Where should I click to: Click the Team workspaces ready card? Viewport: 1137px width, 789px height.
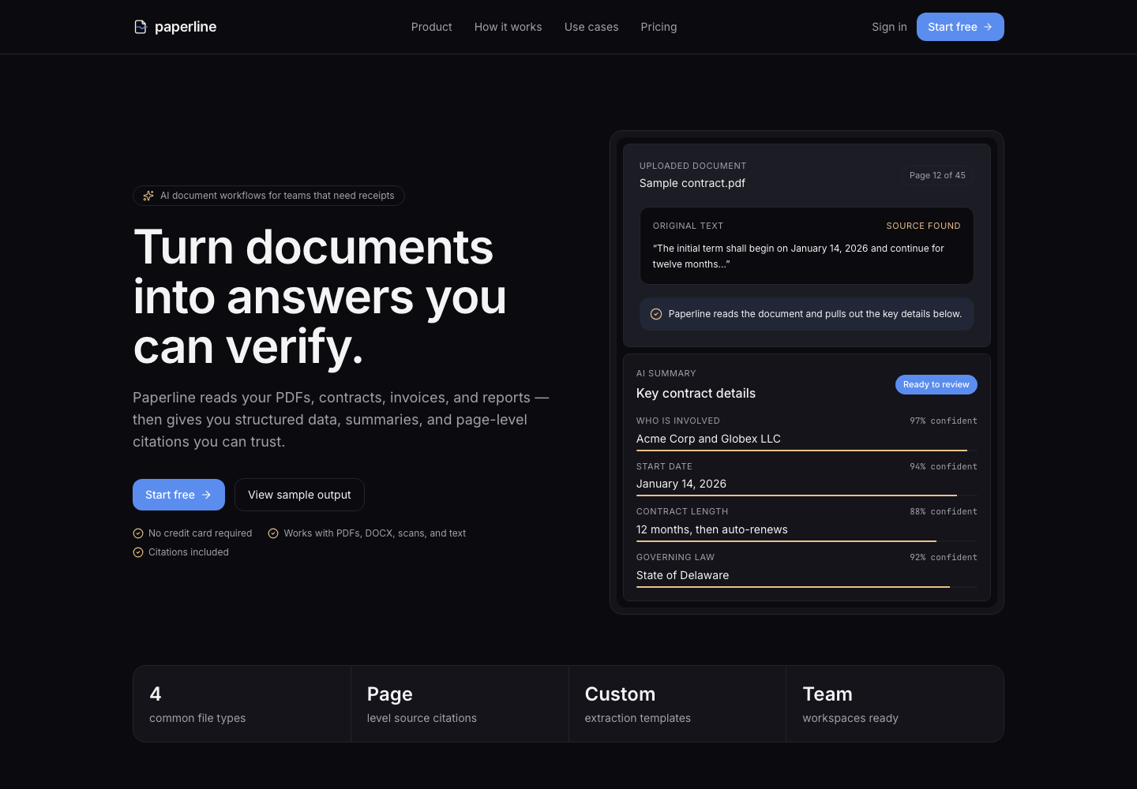point(895,704)
